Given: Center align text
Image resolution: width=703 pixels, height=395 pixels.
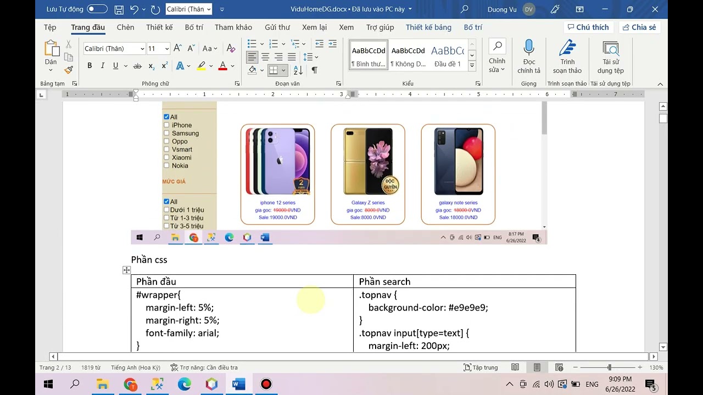Looking at the screenshot, I should pos(265,57).
